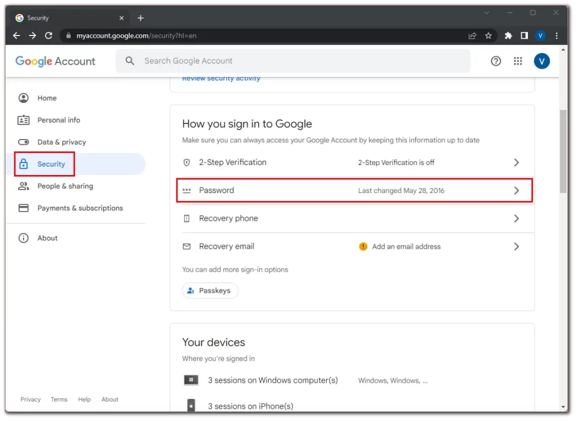This screenshot has width=577, height=421.
Task: Open the Google apps grid
Action: coord(518,61)
